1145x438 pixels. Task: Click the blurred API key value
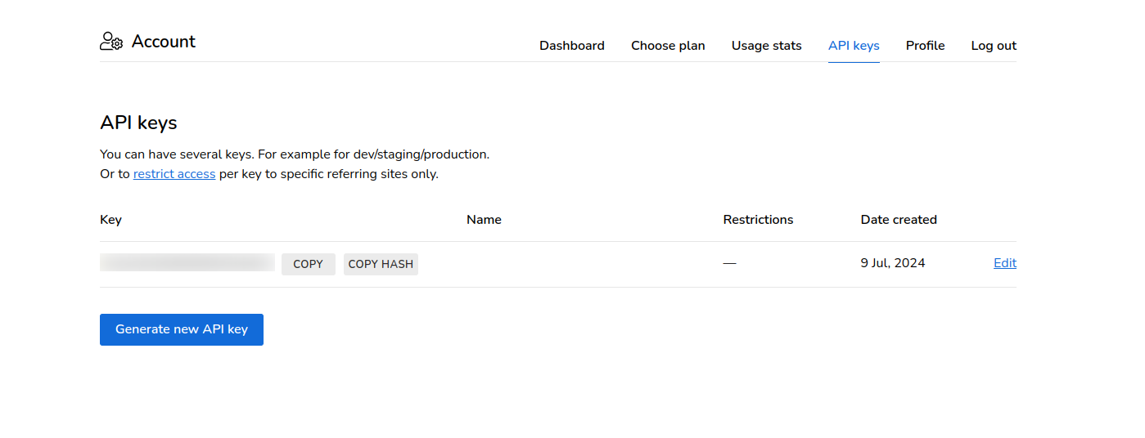187,263
